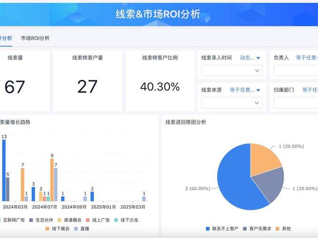This screenshot has width=318, height=238.
Task: Open the 归属部门 condition dropdown
Action: [x=310, y=90]
